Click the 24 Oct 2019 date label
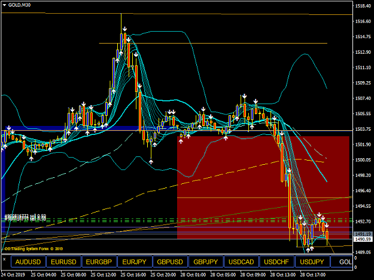 tap(13, 275)
